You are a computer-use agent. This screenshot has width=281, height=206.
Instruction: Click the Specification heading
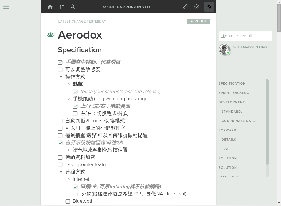coord(80,50)
